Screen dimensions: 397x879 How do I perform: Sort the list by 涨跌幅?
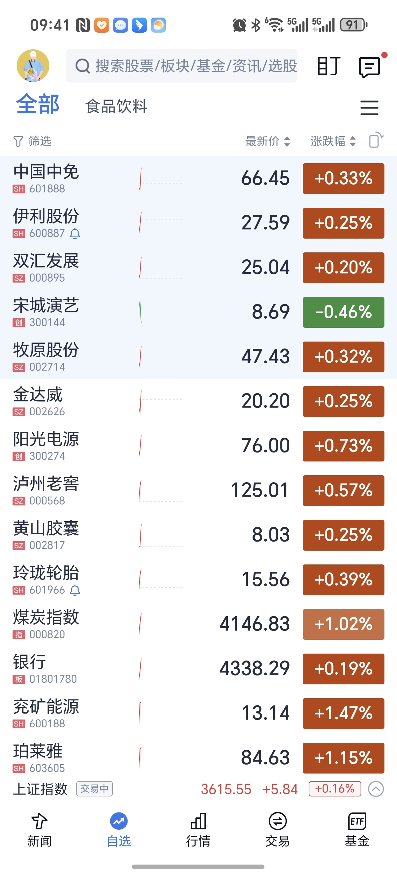click(333, 141)
